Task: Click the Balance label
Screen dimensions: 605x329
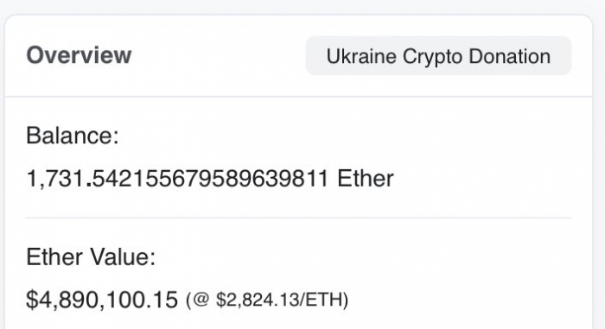Action: click(x=73, y=136)
